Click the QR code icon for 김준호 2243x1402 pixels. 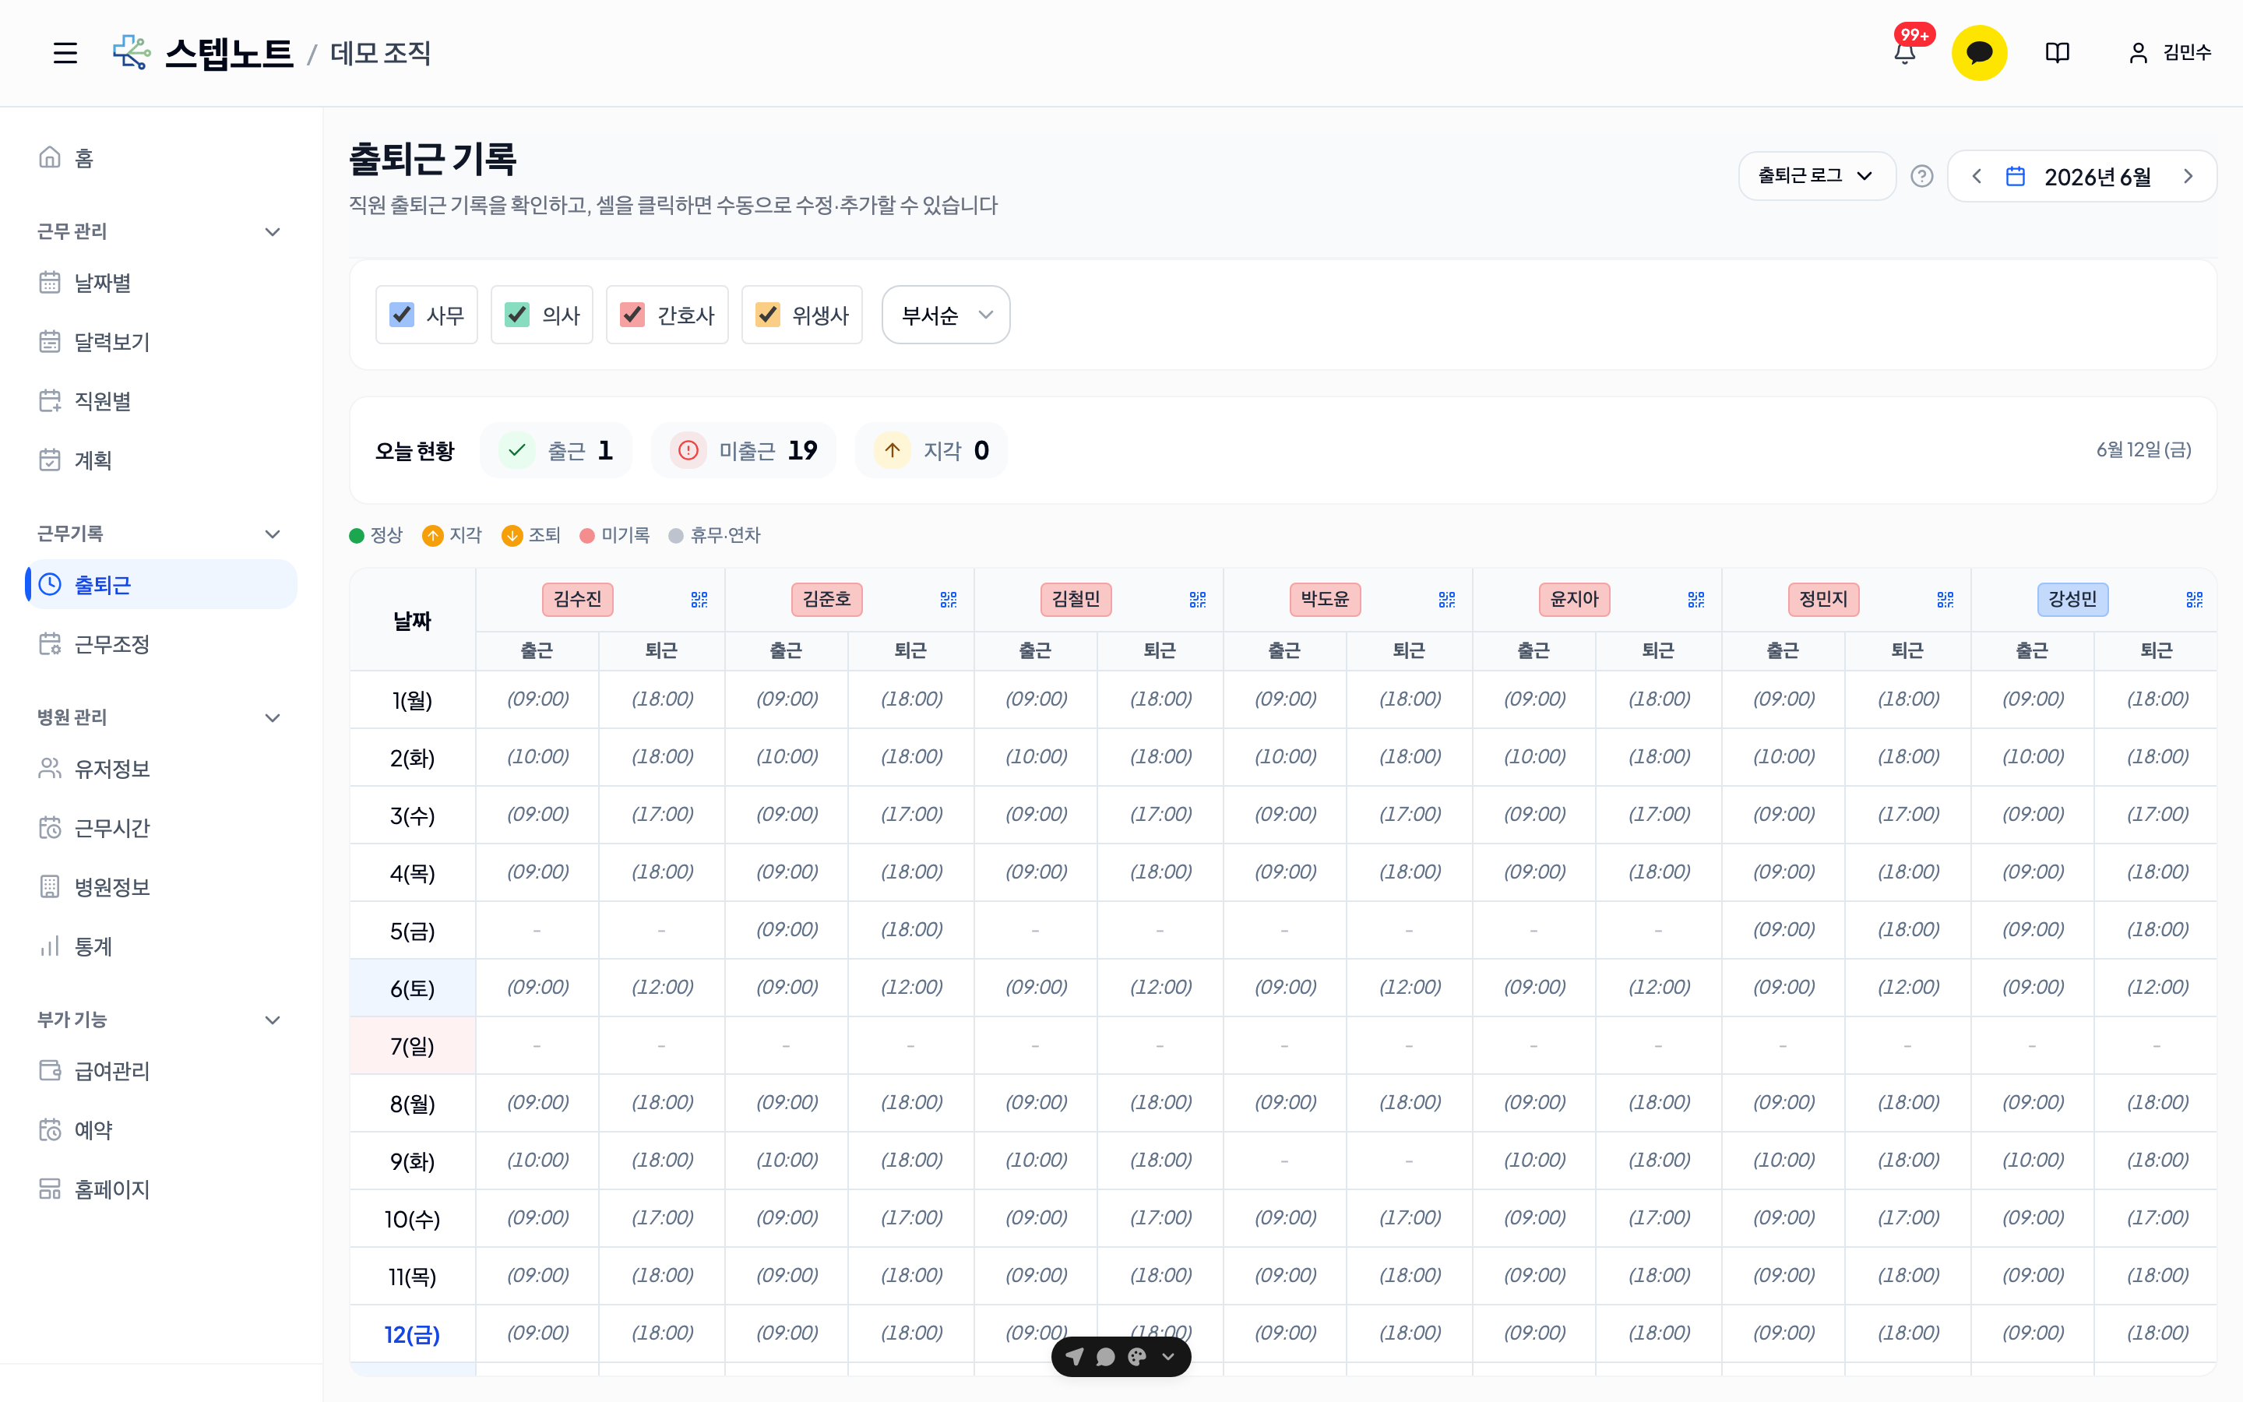coord(948,600)
